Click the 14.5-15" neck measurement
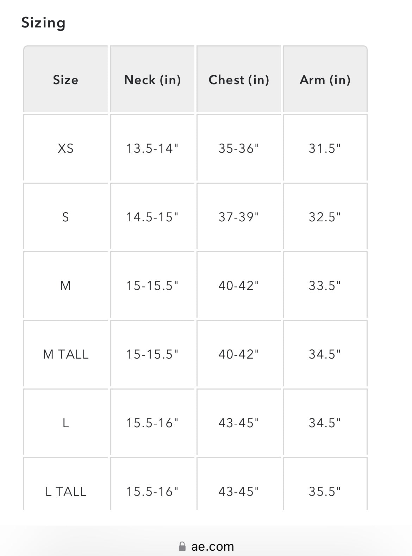The image size is (412, 556). (x=152, y=217)
